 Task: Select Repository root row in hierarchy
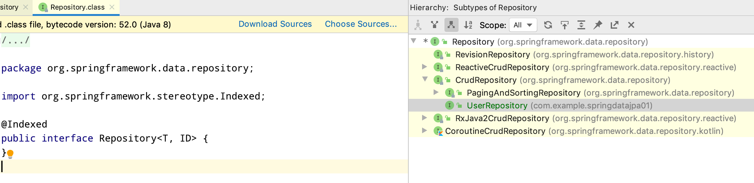click(x=581, y=42)
